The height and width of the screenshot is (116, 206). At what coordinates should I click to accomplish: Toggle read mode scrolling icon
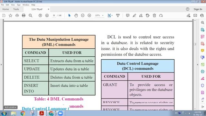click(x=118, y=15)
